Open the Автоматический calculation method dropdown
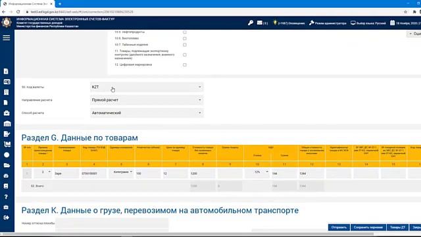The width and height of the screenshot is (421, 237). tap(147, 113)
